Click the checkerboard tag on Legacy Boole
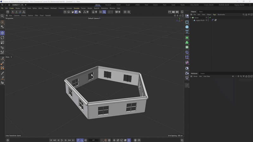The height and width of the screenshot is (142, 253). pos(216,20)
